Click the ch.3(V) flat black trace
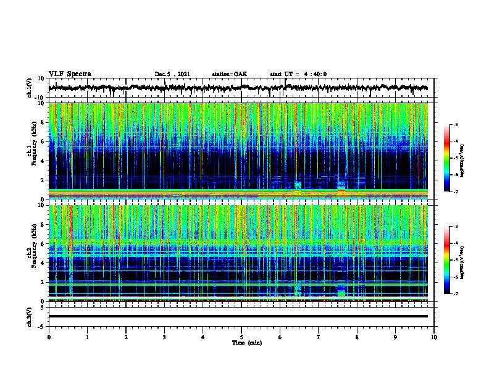This screenshot has height=378, width=489. coord(238,316)
